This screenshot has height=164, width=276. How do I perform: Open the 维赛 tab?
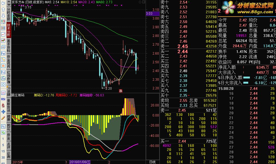(9, 118)
